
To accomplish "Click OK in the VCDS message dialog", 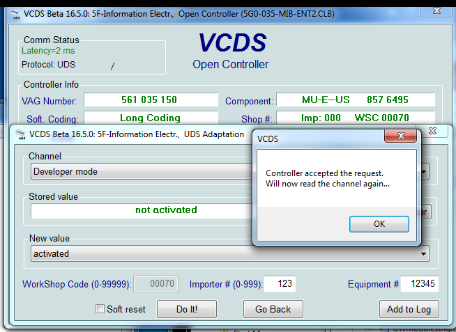I will 379,223.
